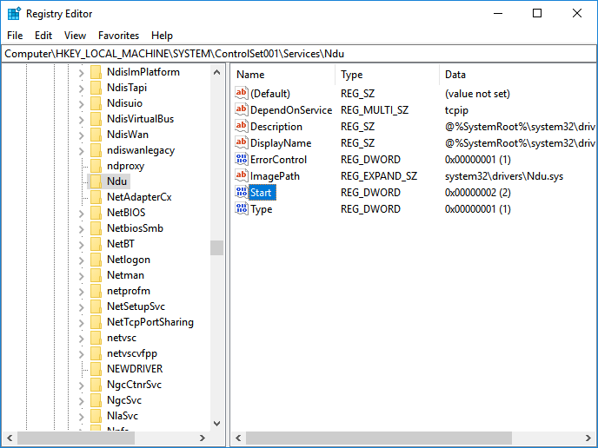
Task: Click the registry path address bar
Action: coord(298,54)
